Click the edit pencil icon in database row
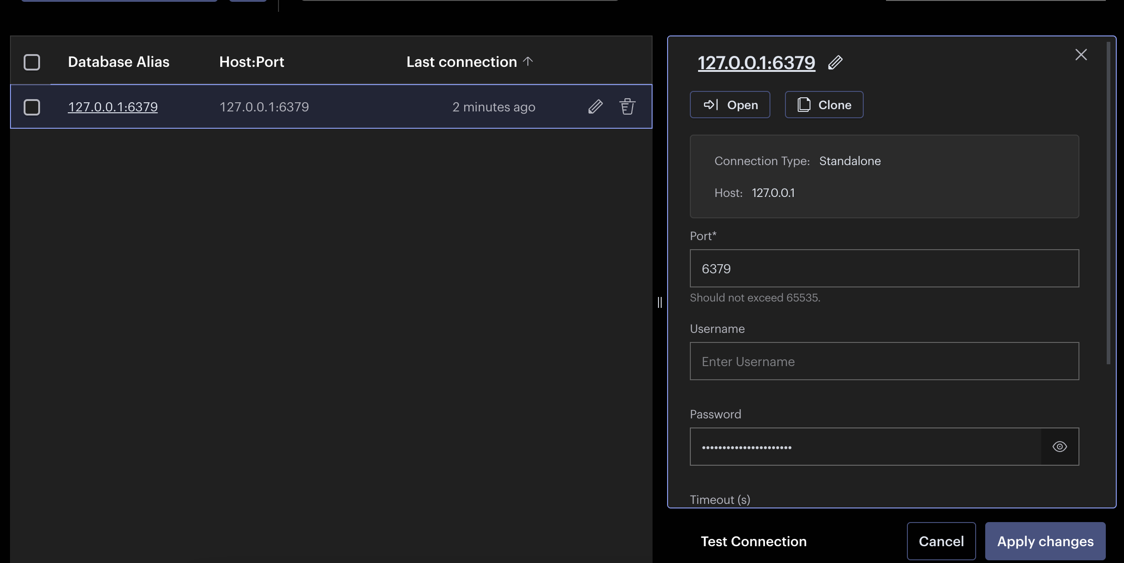 [x=595, y=107]
